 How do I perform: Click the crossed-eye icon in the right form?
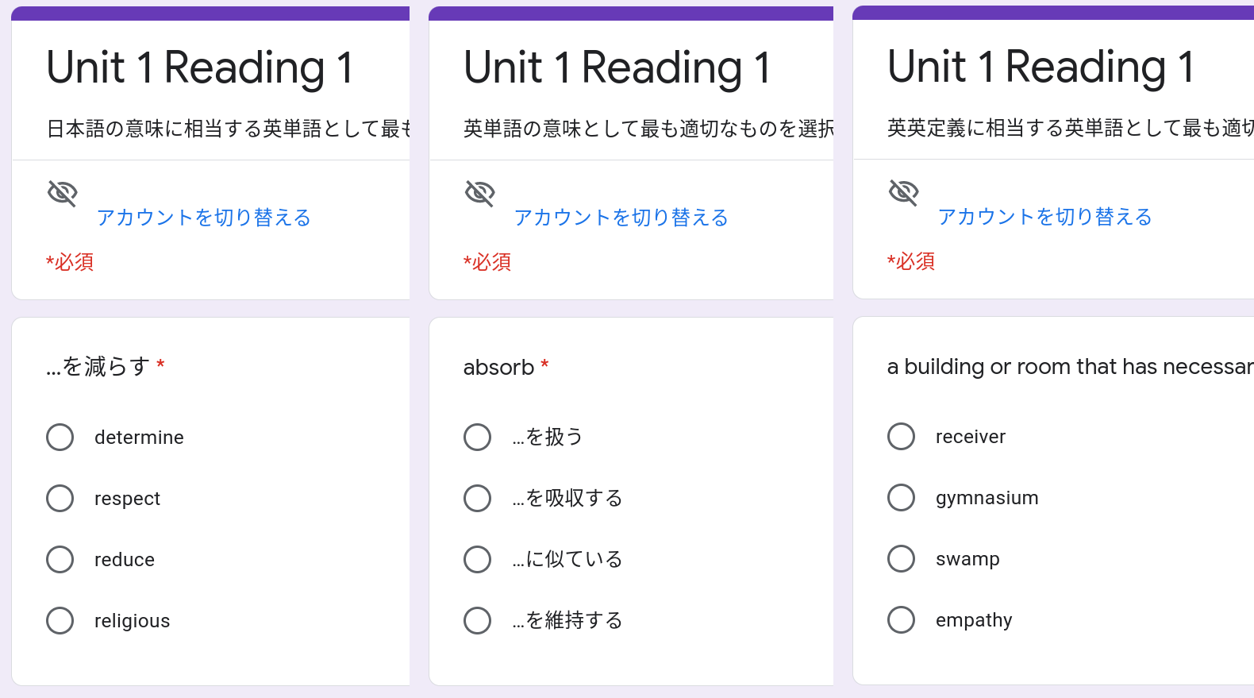tap(904, 192)
